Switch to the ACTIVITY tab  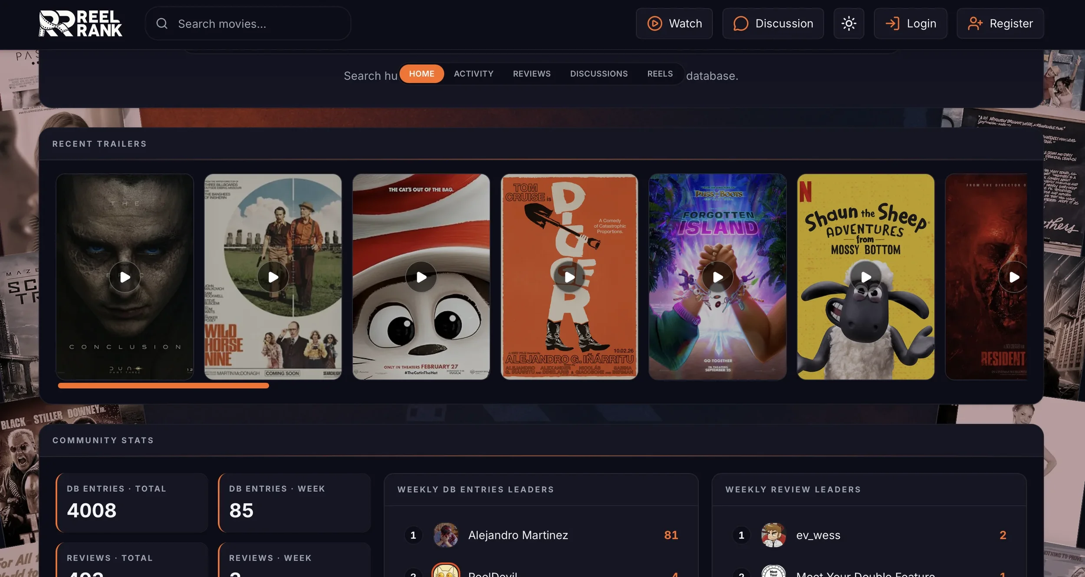pos(473,74)
